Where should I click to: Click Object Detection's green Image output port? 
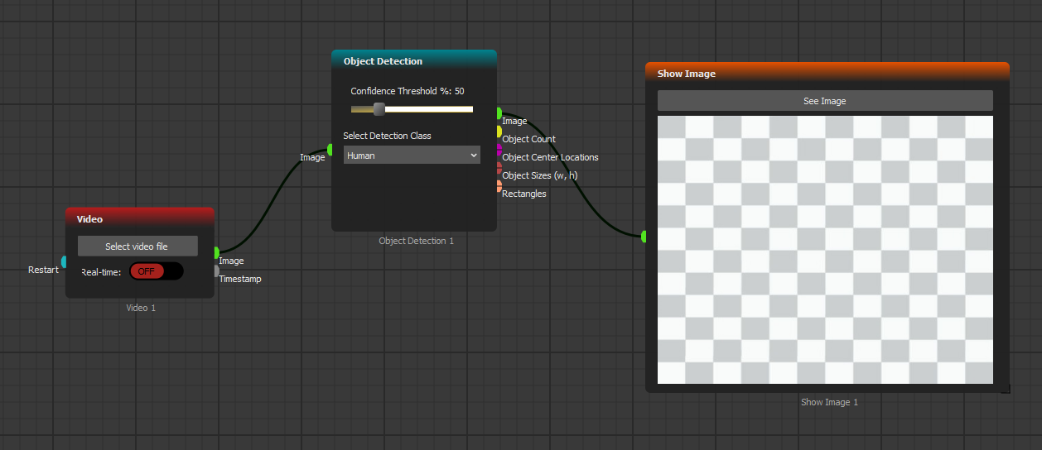point(499,113)
